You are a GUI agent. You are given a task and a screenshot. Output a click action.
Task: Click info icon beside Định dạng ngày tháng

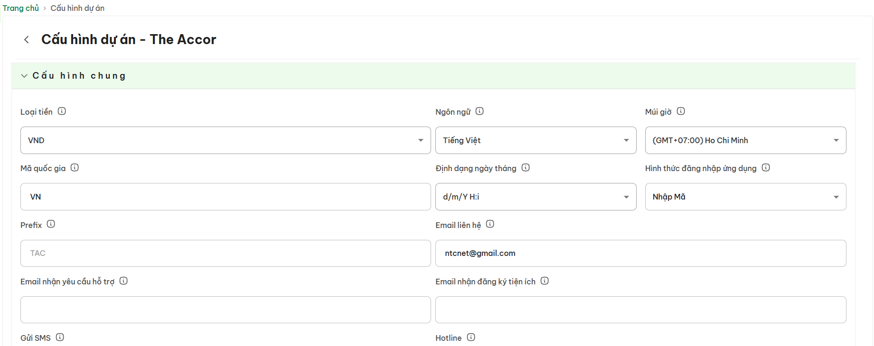(526, 168)
